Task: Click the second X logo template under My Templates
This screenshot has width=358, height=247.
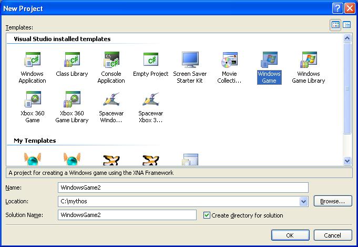Action: tap(151, 160)
